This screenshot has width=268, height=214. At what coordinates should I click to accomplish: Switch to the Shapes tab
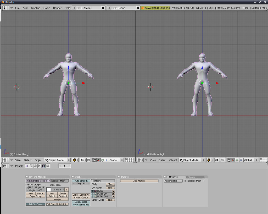[x=191, y=177]
